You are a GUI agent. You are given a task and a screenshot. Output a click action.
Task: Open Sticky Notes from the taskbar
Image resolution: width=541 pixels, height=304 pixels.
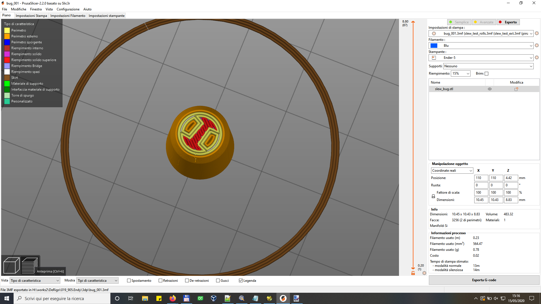click(159, 298)
